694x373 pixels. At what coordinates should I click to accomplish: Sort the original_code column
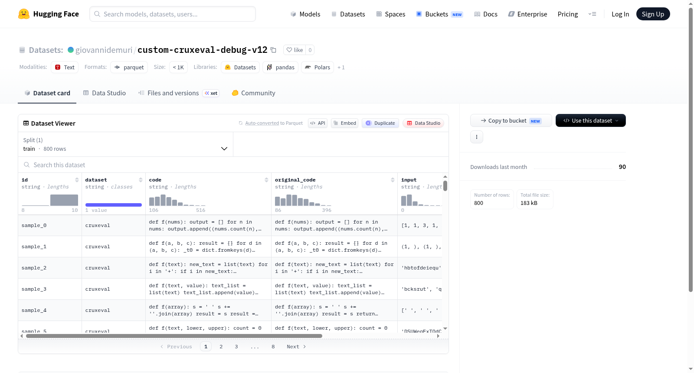tap(393, 180)
